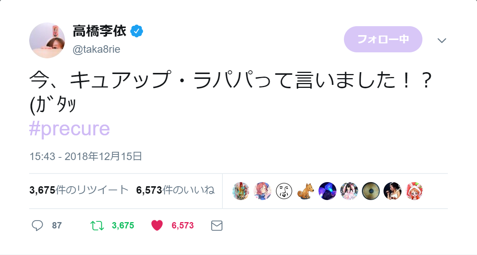The width and height of the screenshot is (477, 255).
Task: Click the Shiba dog liker avatar
Action: pyautogui.click(x=306, y=191)
